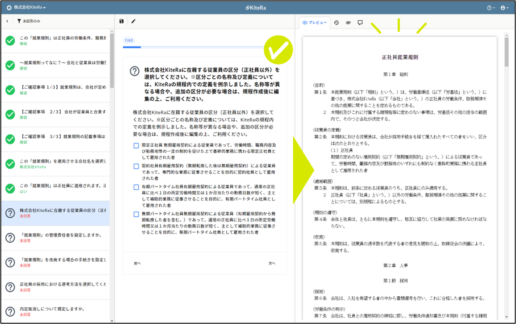Click question mark icon beside 改廃する場合 question
Screen dimensions: 516x324
pos(10,263)
